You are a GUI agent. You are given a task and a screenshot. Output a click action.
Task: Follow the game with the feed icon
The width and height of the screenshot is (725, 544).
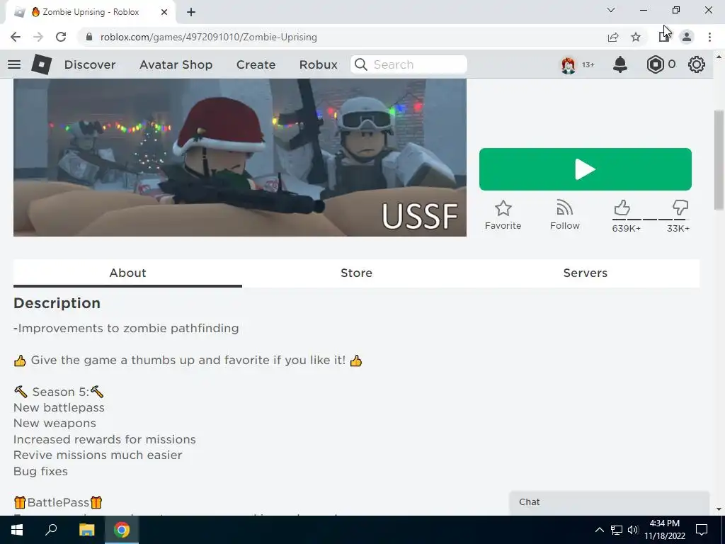coord(564,215)
